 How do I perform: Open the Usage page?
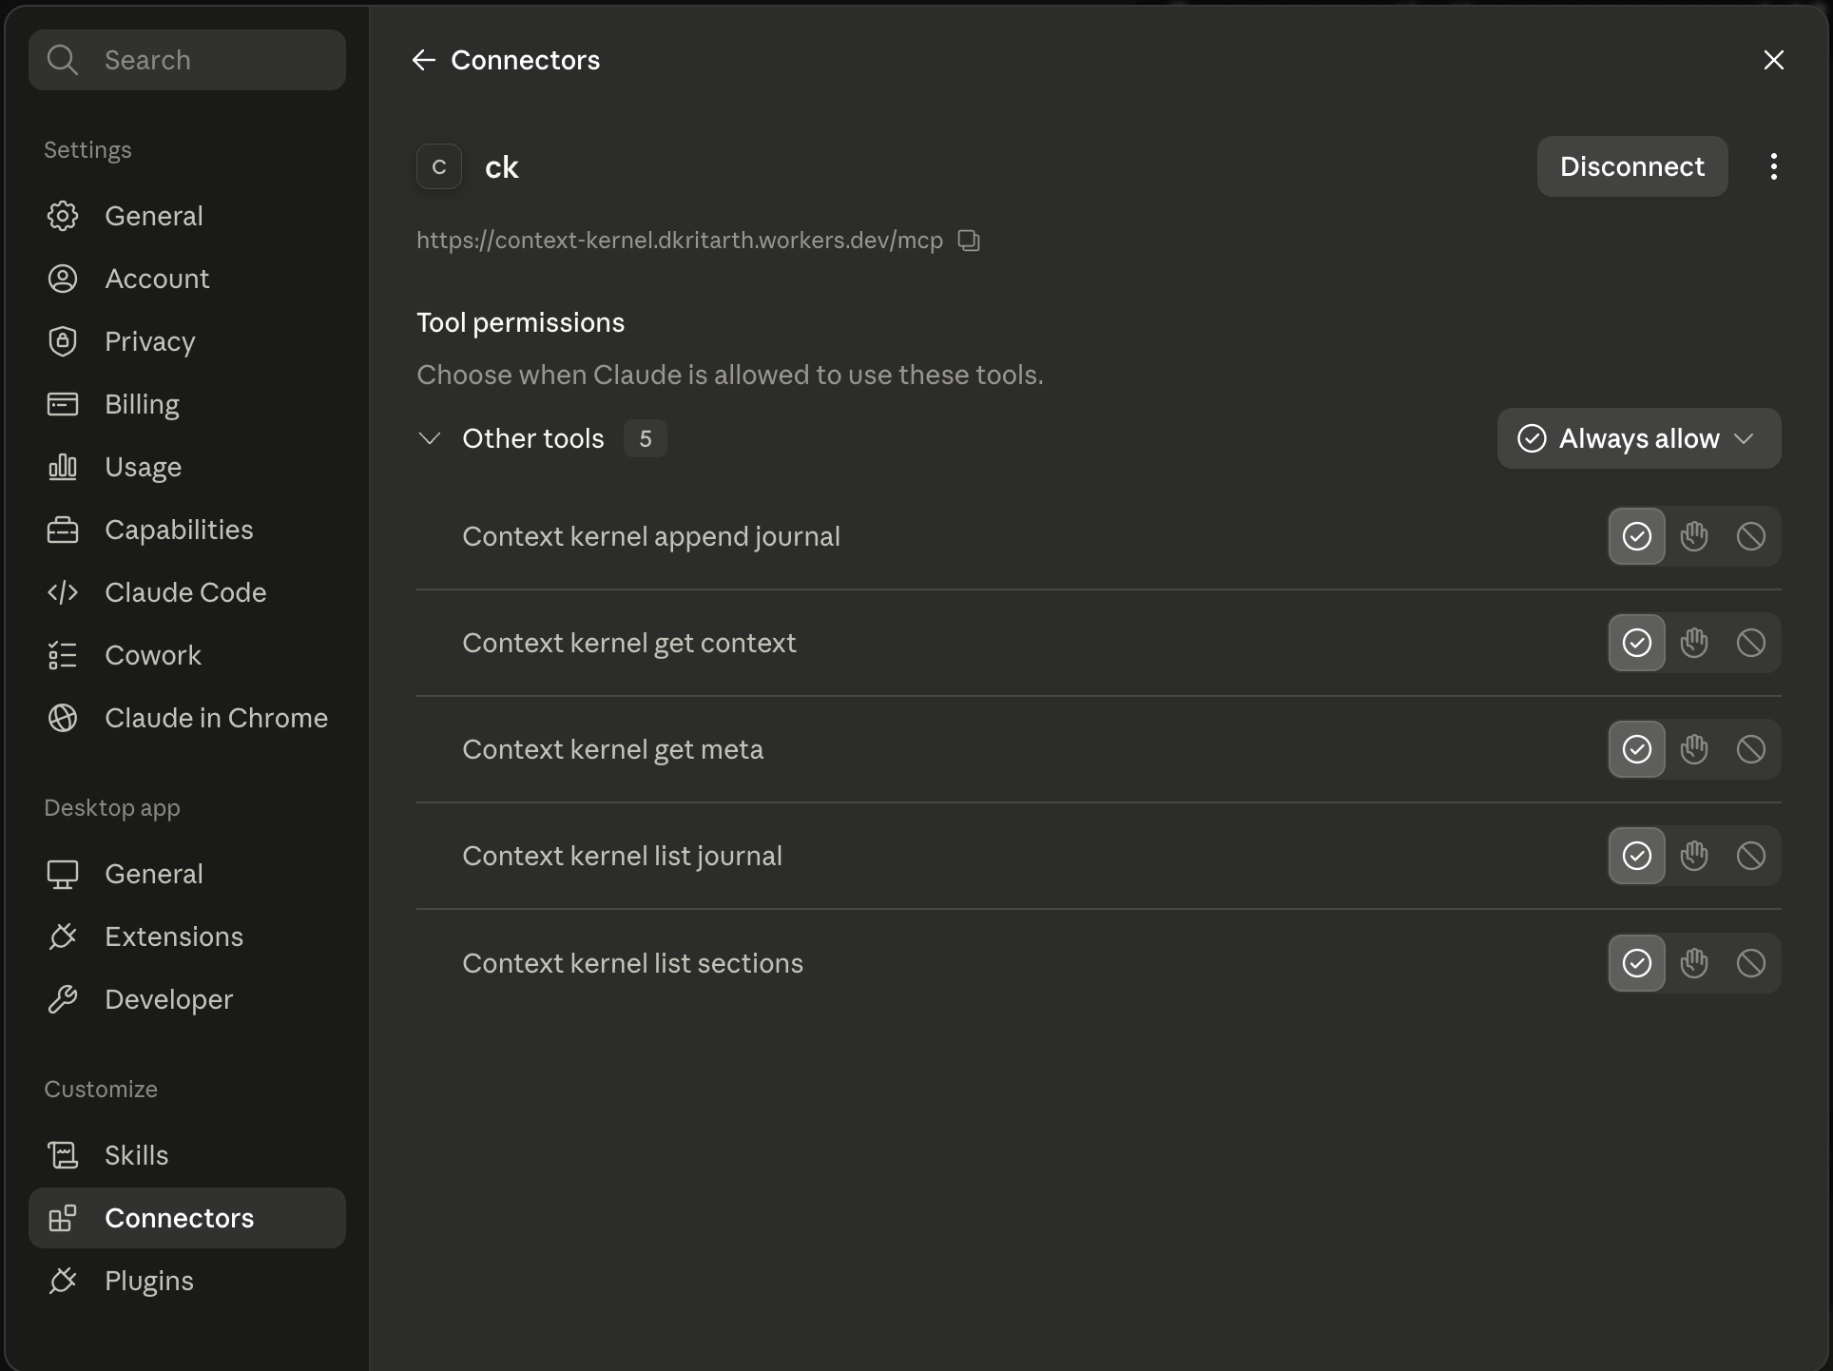[x=186, y=467]
